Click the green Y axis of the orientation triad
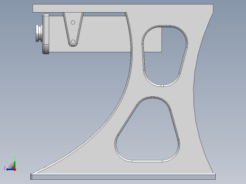This screenshot has width=246, height=184. coord(15,164)
